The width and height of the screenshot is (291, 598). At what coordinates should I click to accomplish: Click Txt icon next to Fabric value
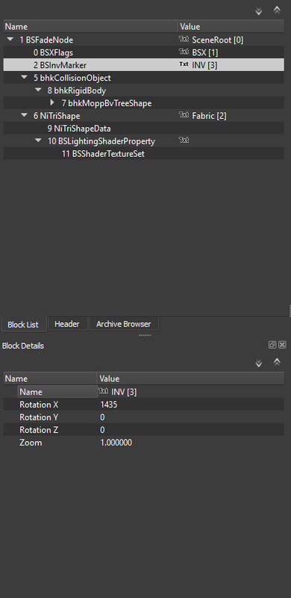coord(184,115)
